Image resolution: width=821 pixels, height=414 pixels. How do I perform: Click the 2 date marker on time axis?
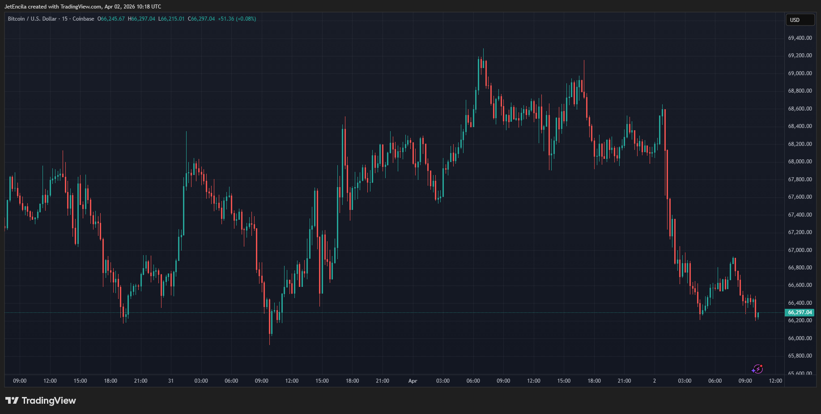(654, 381)
